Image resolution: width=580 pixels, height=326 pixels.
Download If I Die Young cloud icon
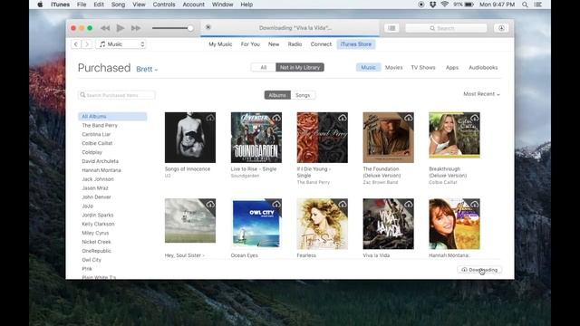coord(343,119)
